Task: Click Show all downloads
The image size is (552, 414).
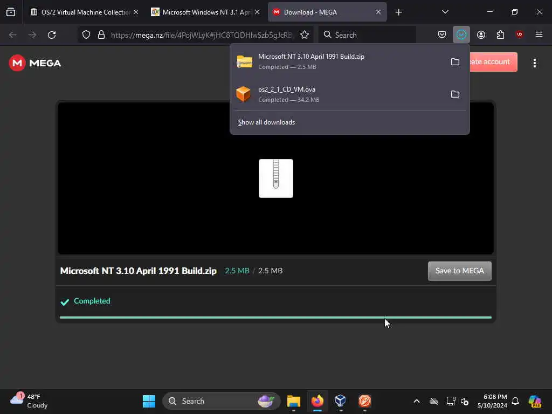Action: (266, 122)
